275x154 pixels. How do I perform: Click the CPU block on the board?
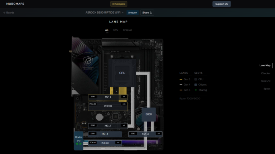[122, 73]
